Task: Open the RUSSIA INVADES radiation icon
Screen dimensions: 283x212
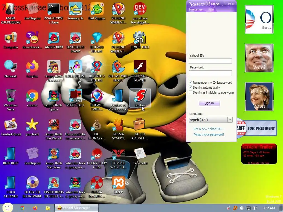Action: [x=97, y=187]
